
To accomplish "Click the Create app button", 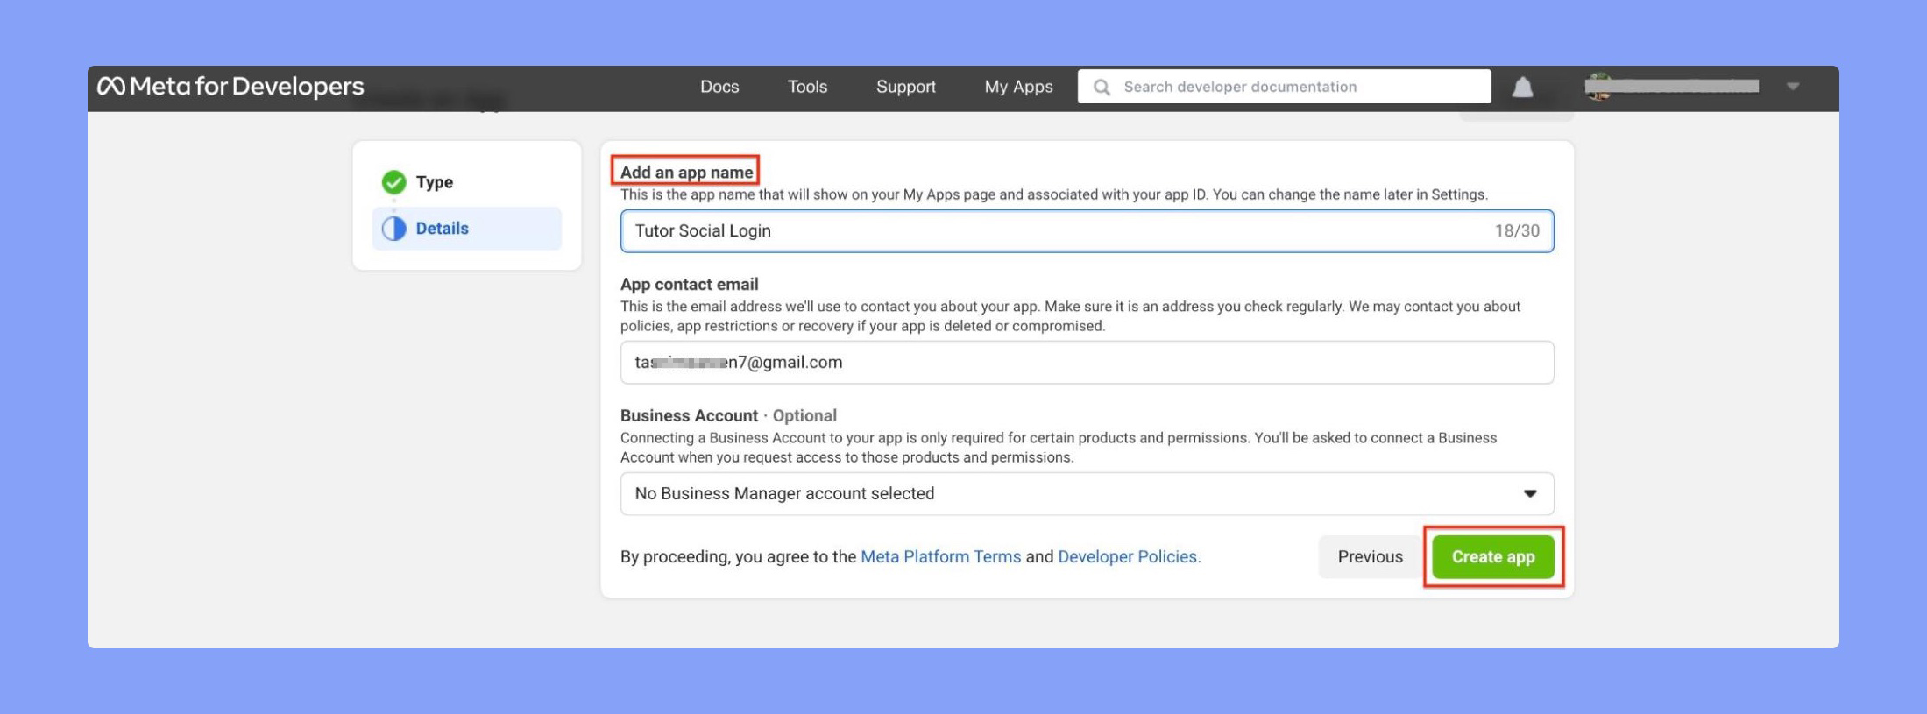I will tap(1493, 556).
